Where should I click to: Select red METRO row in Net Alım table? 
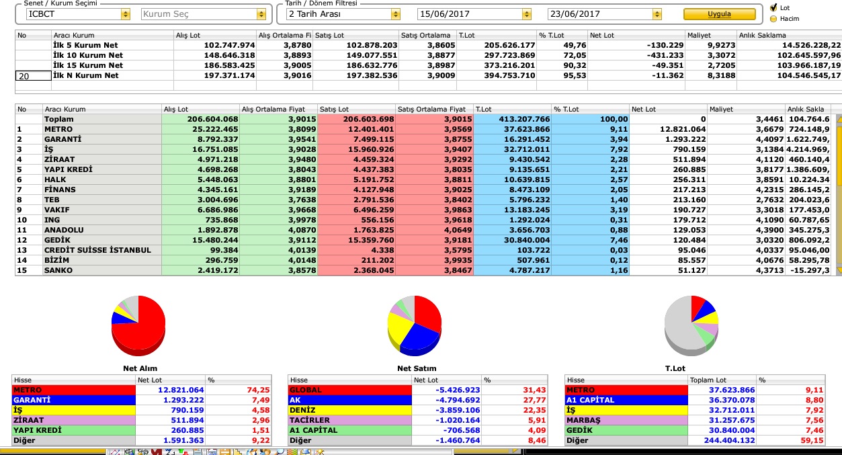(x=141, y=390)
